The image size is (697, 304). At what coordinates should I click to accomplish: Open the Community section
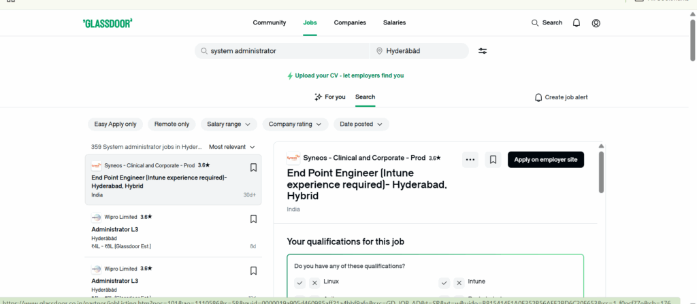click(270, 22)
